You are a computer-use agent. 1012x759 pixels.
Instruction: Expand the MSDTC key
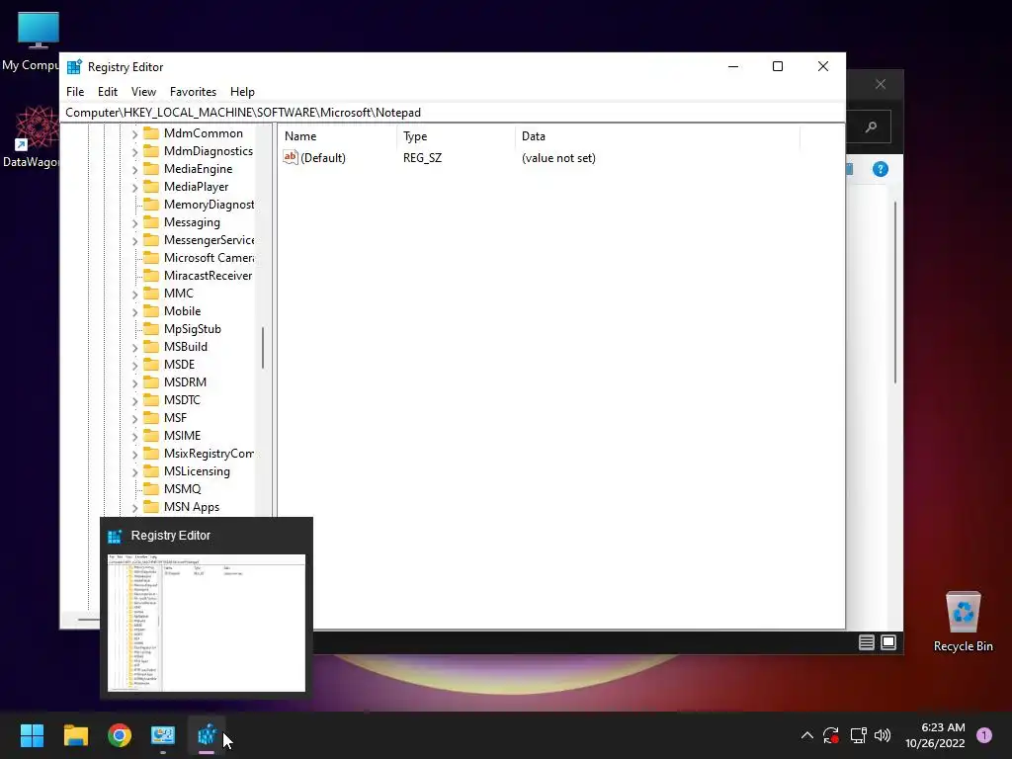click(134, 401)
